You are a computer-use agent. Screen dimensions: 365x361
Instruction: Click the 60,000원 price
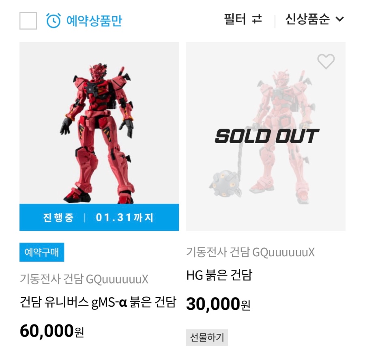(x=52, y=331)
